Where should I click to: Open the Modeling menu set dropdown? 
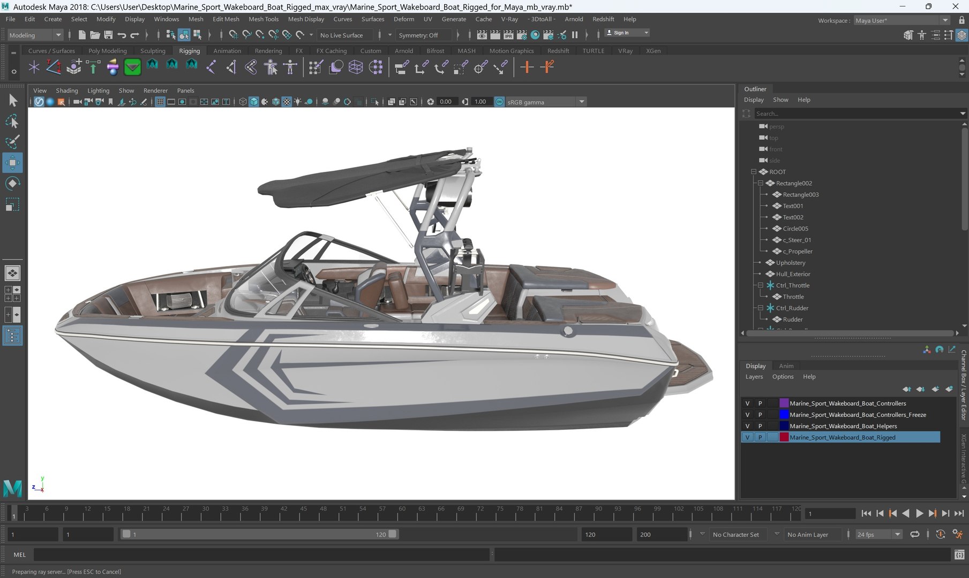click(x=35, y=35)
